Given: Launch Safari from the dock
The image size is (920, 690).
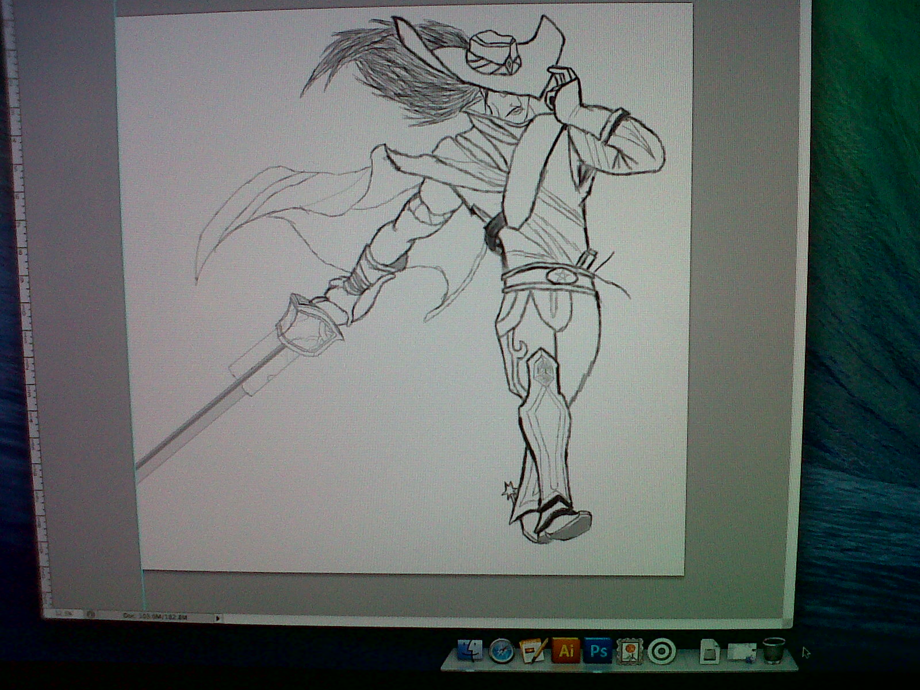Looking at the screenshot, I should coord(501,651).
